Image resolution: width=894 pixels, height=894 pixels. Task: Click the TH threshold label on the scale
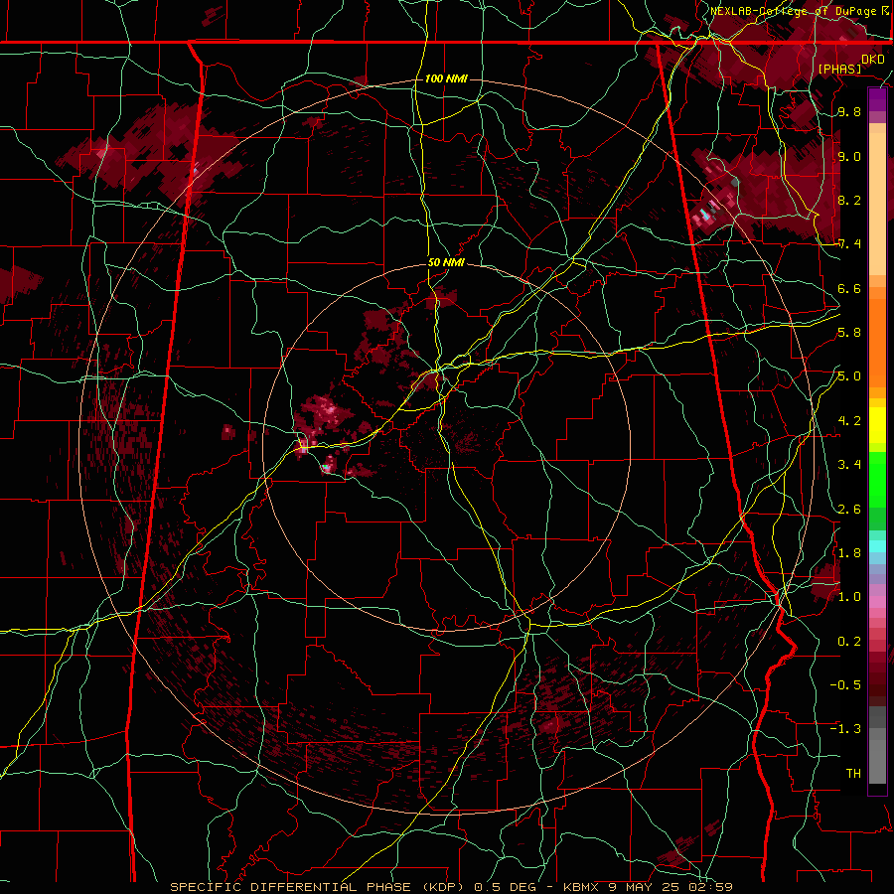(853, 774)
